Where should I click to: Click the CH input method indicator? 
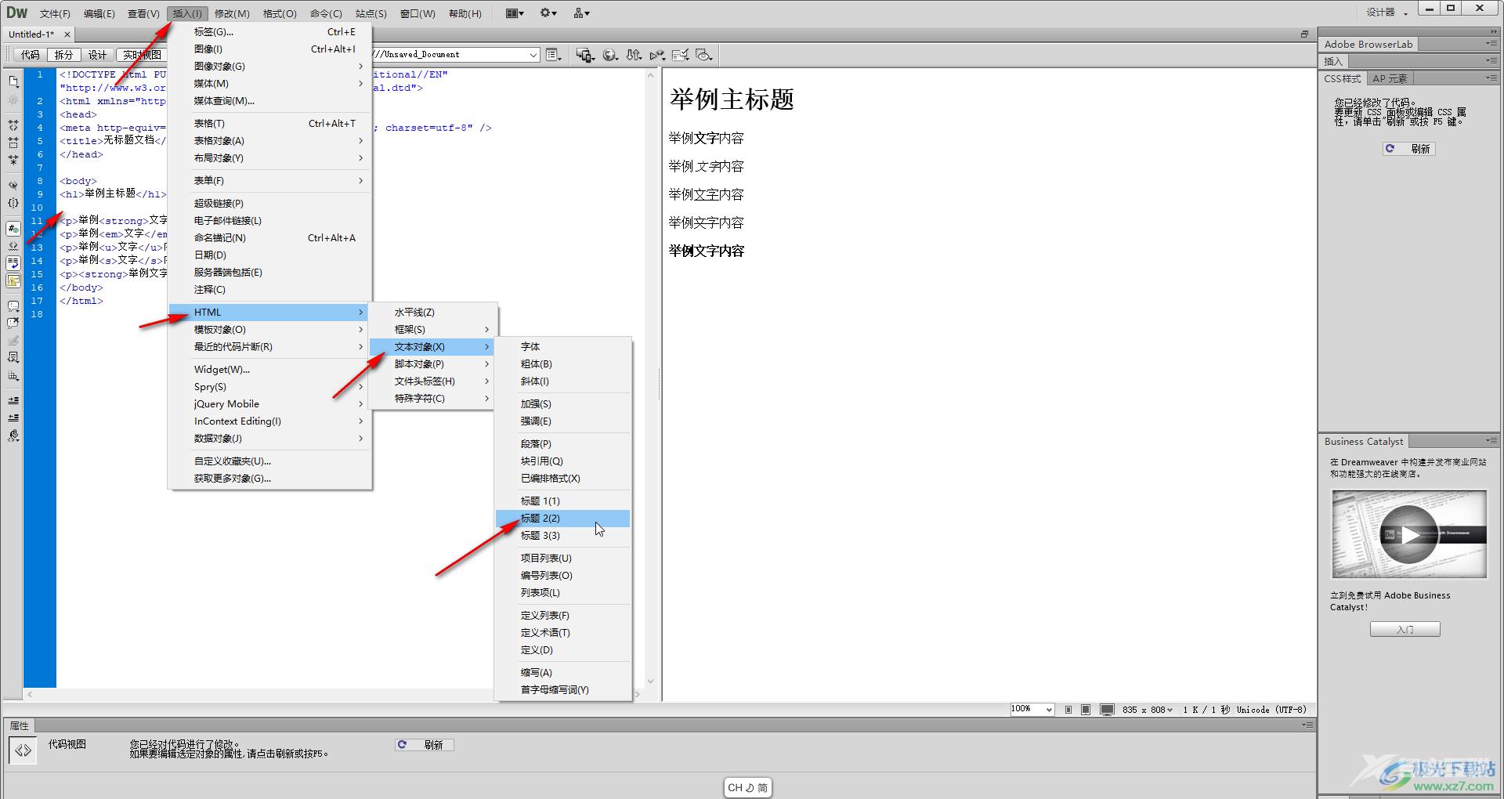coord(747,788)
